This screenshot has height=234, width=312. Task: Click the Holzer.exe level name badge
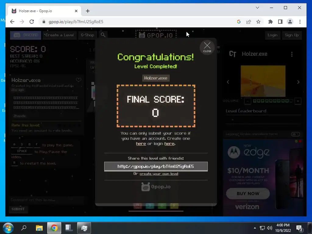point(156,78)
